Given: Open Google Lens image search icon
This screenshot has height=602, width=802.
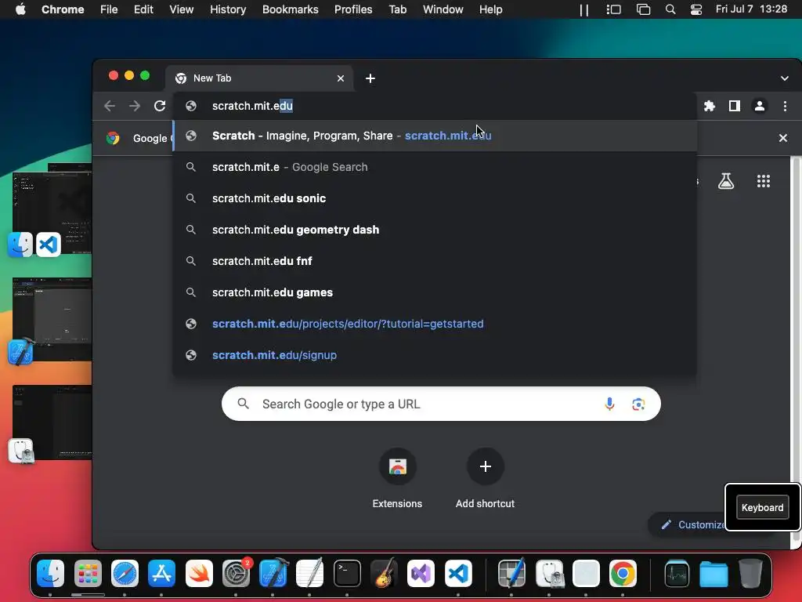Looking at the screenshot, I should point(638,404).
